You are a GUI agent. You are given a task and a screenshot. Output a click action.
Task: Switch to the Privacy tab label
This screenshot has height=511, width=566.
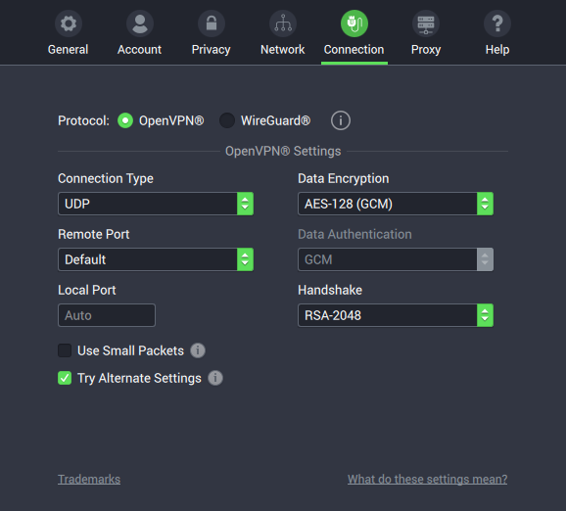point(212,50)
